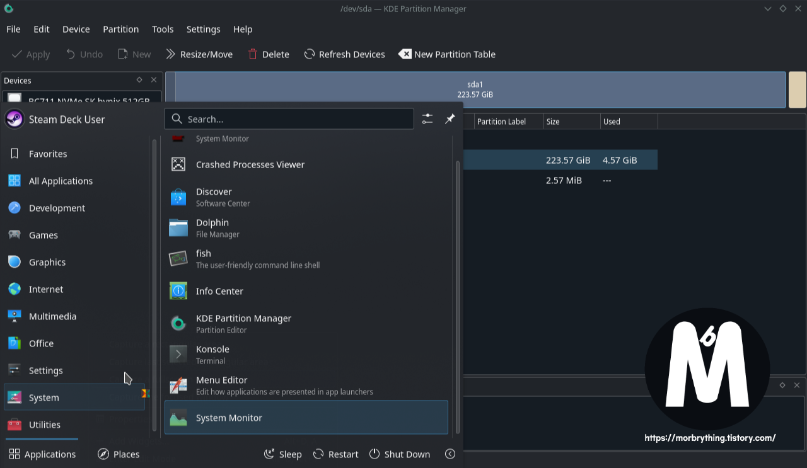Click the Used column header

coord(629,122)
